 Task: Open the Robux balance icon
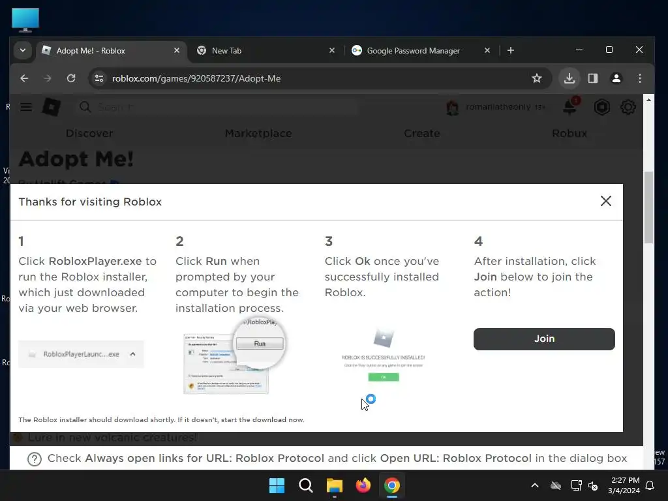pos(602,107)
